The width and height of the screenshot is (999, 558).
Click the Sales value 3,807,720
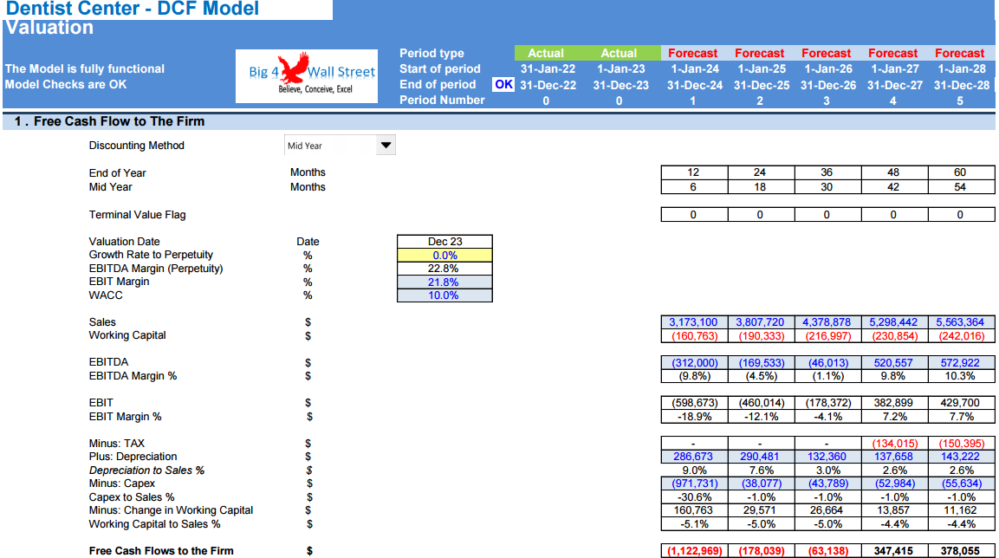761,322
